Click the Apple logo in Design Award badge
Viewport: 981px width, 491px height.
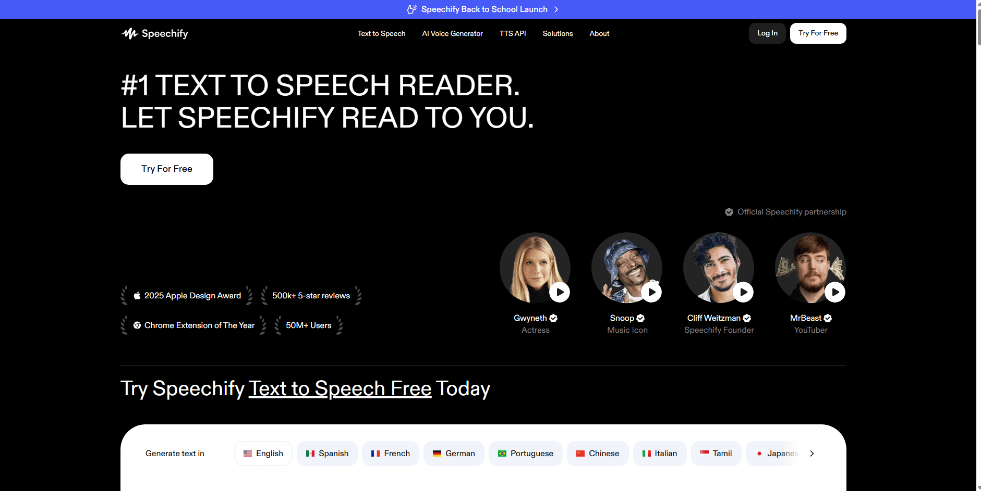[137, 295]
